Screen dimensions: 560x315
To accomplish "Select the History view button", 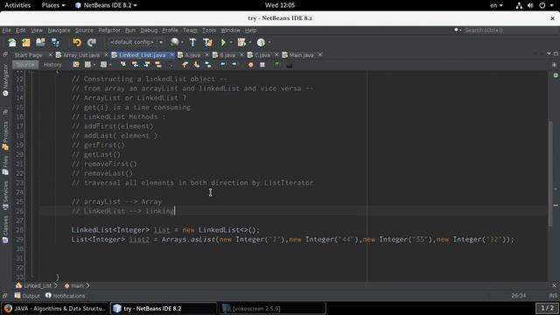I will click(x=52, y=65).
